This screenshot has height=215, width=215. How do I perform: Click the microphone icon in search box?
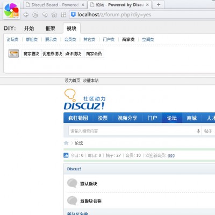click(198, 131)
